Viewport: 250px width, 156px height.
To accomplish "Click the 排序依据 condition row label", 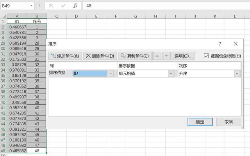I will tap(57, 73).
